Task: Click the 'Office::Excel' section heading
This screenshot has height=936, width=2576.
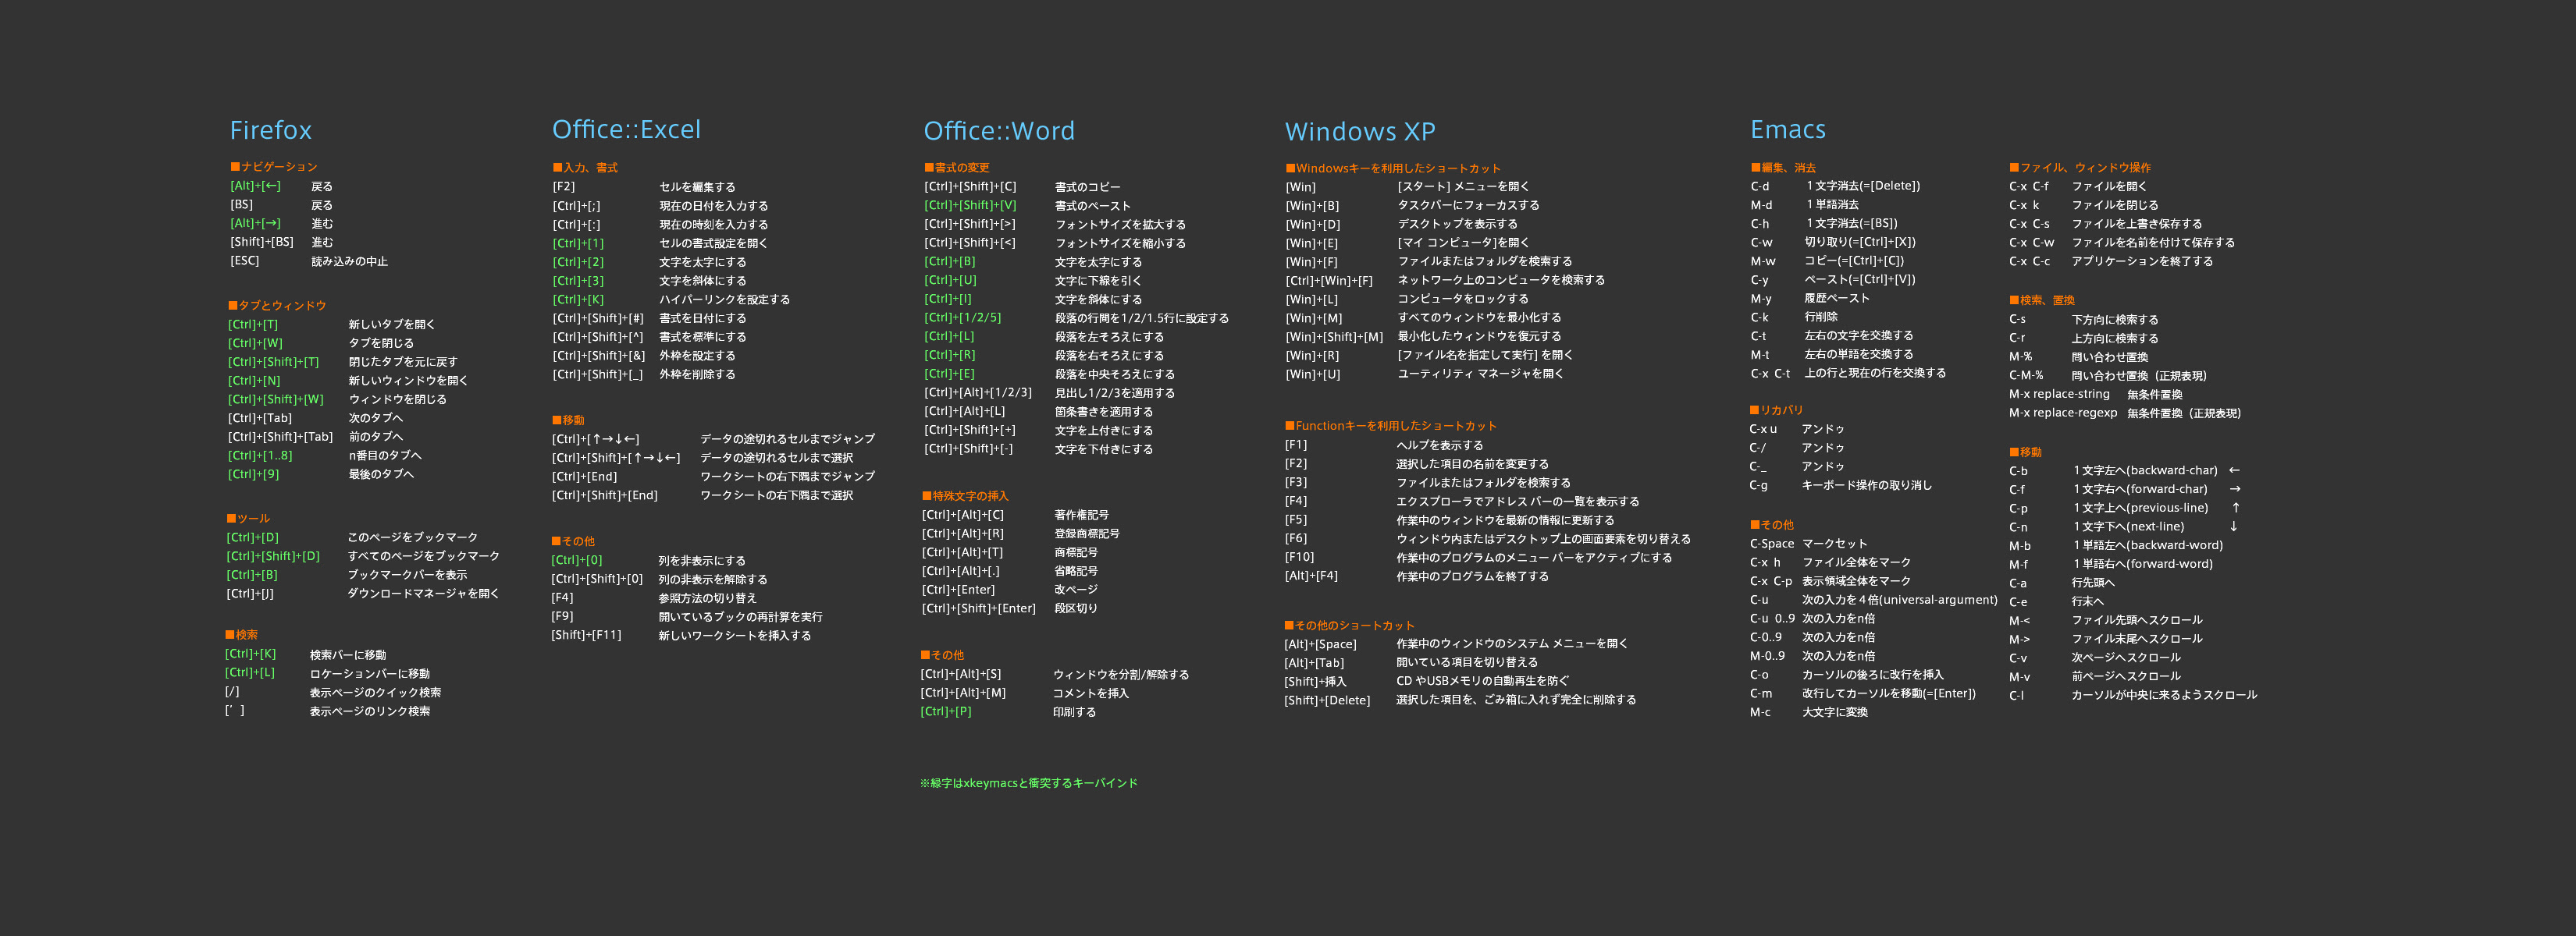Action: (x=626, y=129)
